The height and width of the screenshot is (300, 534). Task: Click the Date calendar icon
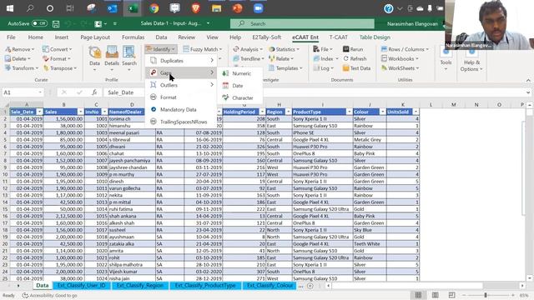[x=225, y=85]
